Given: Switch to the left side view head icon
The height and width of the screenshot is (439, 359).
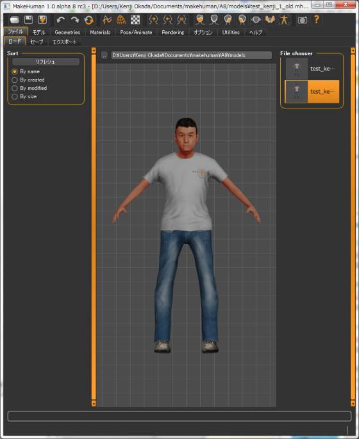Looking at the screenshot, I should (x=242, y=20).
